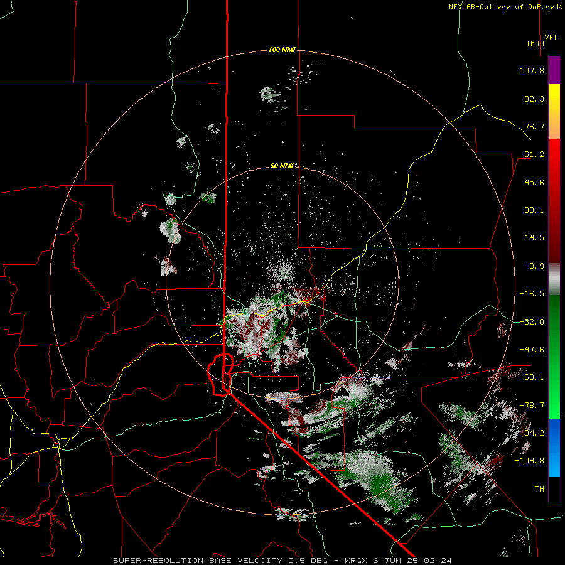
Task: Click the -63.1 scale value
Action: 532,377
